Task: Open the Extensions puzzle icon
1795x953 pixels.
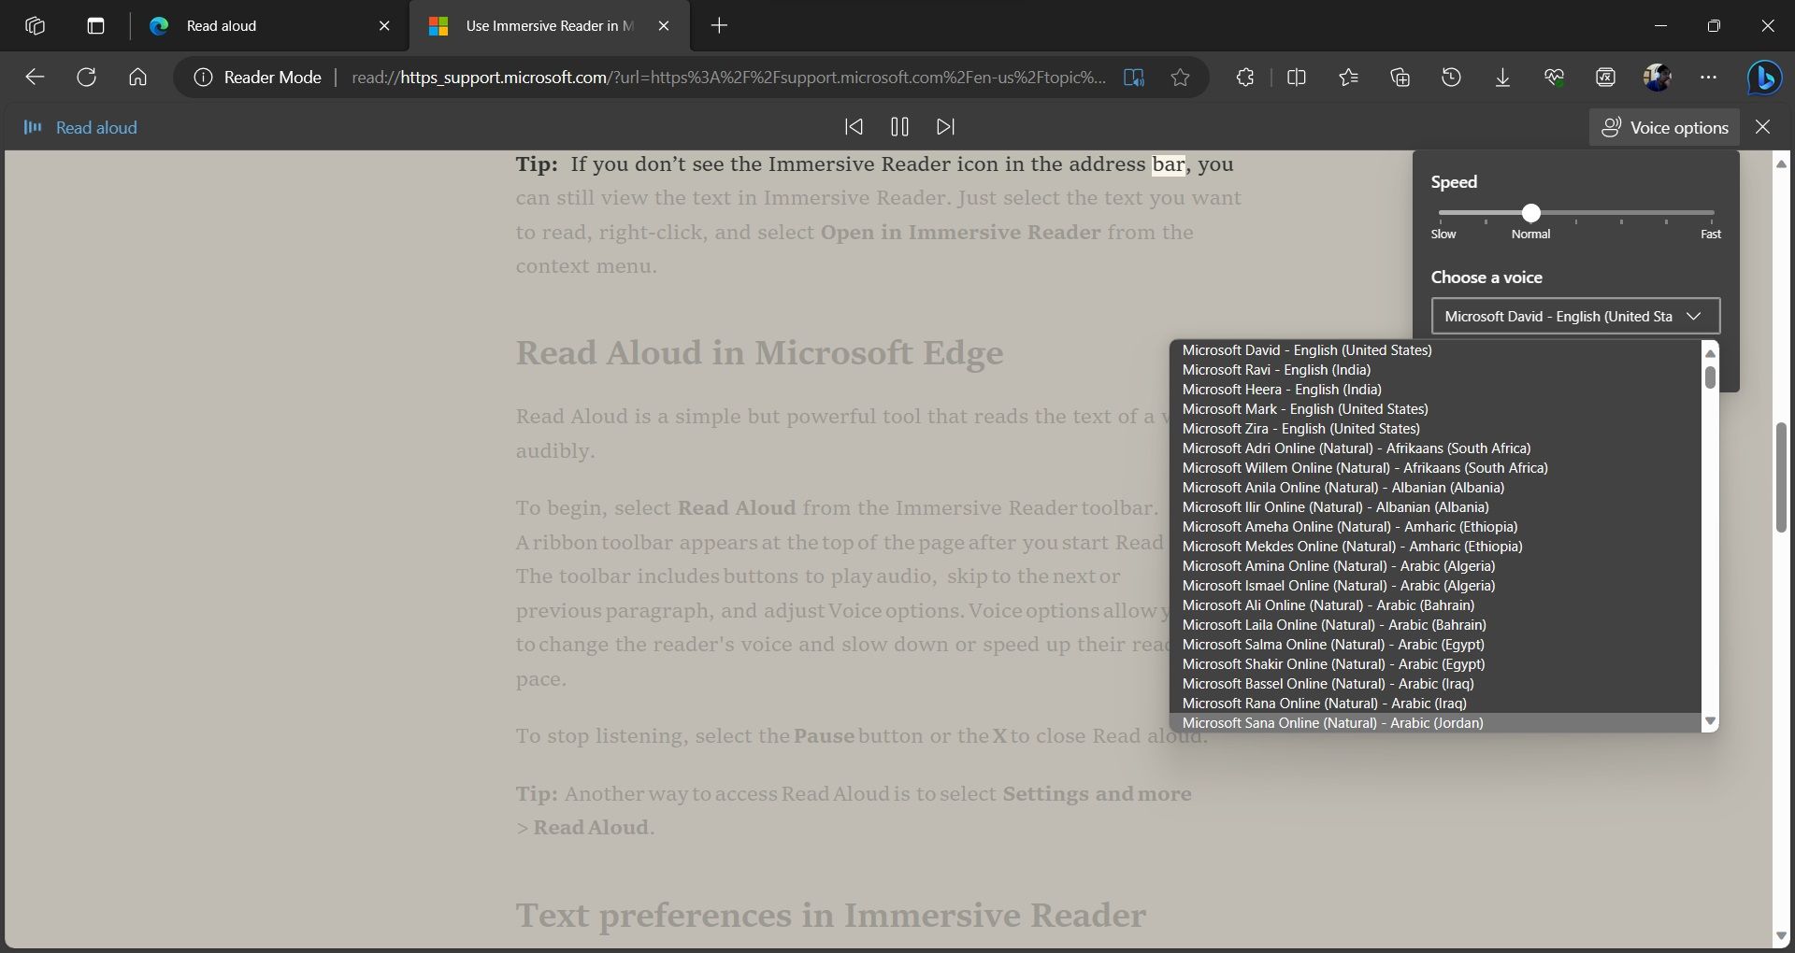Action: [x=1245, y=78]
